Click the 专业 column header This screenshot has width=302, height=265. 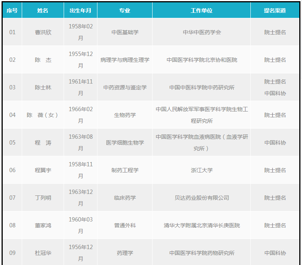pyautogui.click(x=125, y=10)
